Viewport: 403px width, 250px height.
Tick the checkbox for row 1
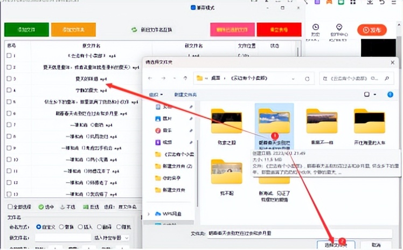(9, 55)
